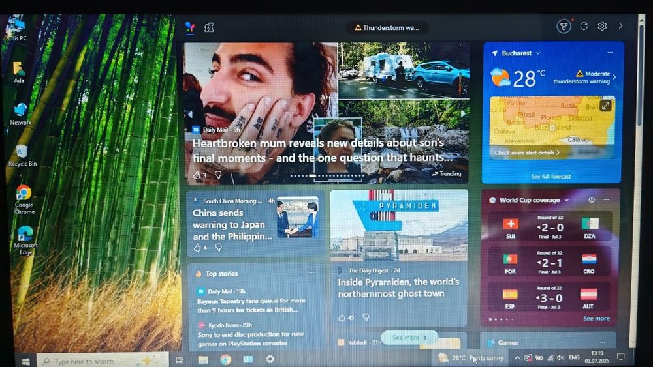Select the Ada folder desktop icon
This screenshot has width=653, height=367.
(x=19, y=72)
